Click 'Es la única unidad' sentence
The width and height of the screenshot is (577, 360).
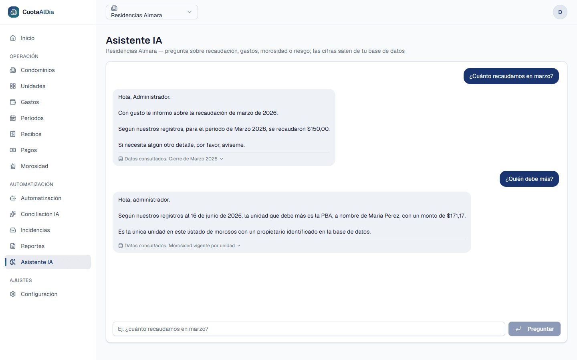coord(244,232)
